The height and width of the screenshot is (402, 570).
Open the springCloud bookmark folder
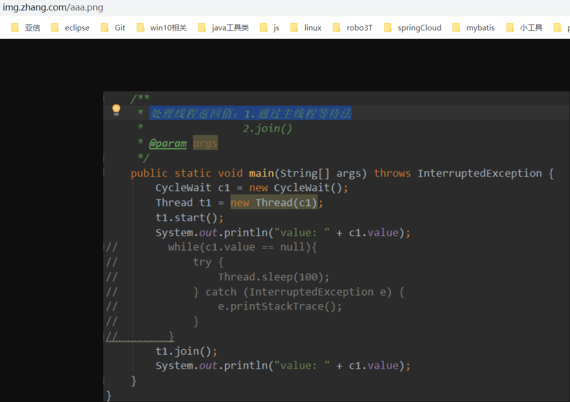[x=413, y=27]
